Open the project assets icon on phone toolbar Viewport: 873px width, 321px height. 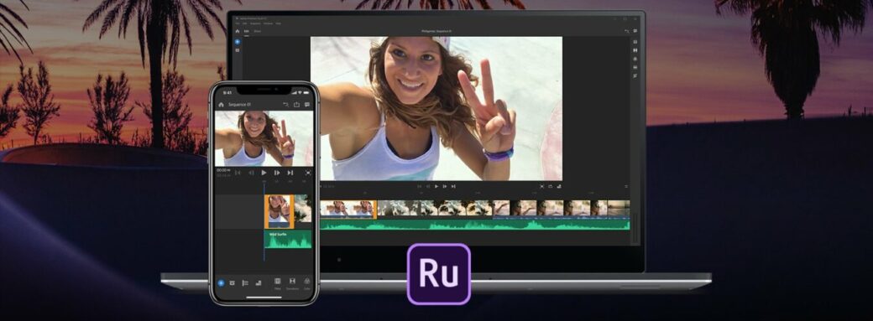pyautogui.click(x=233, y=282)
